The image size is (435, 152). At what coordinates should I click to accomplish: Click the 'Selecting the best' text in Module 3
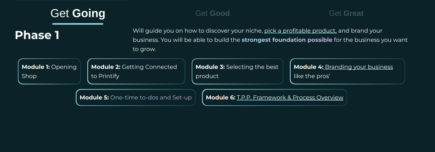coord(252,67)
